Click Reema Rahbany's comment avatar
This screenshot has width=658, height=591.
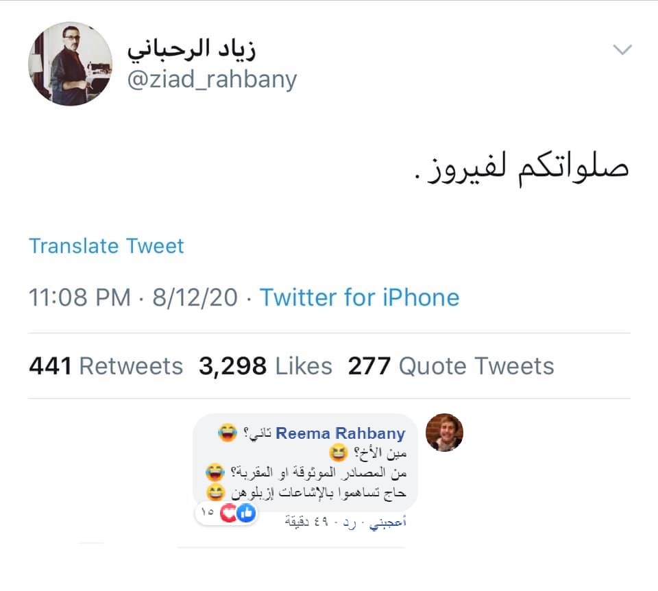(444, 433)
